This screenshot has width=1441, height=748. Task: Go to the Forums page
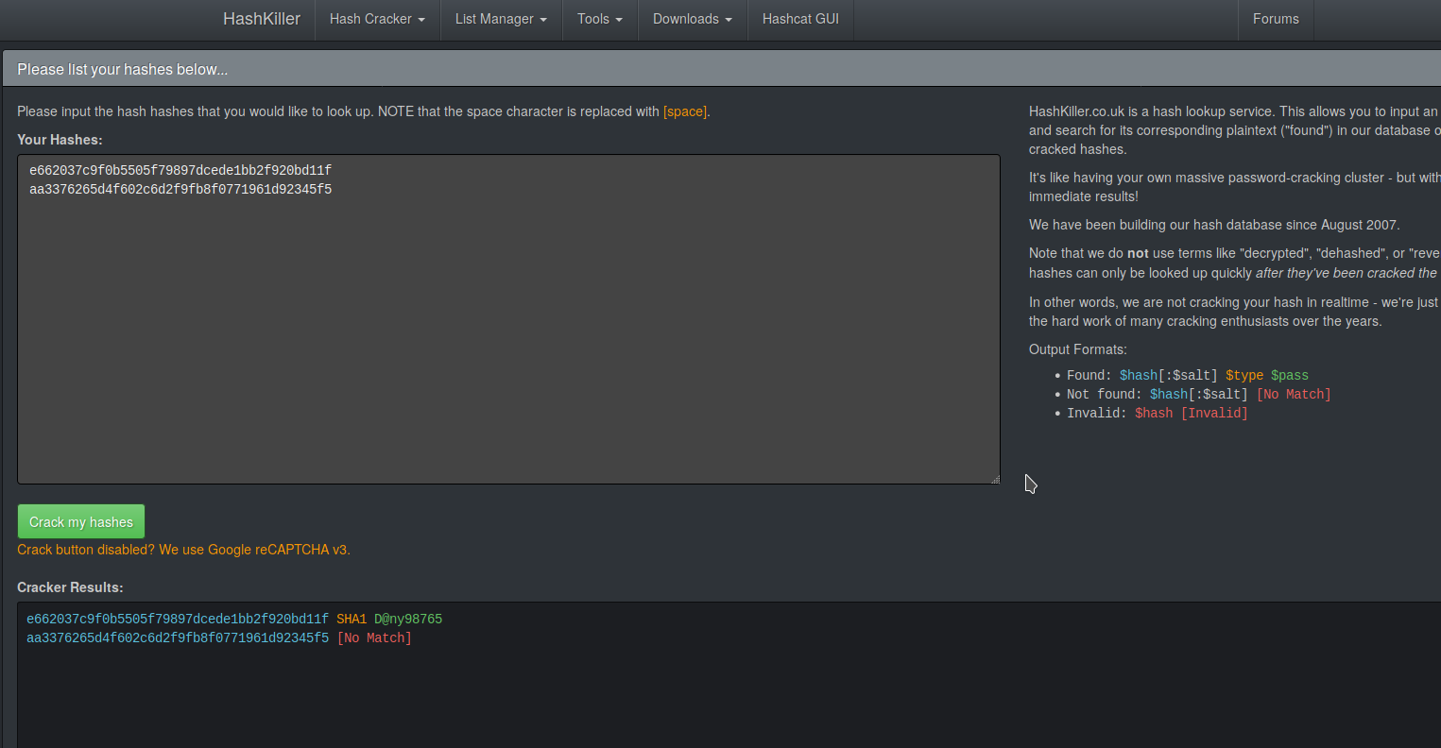click(x=1276, y=19)
